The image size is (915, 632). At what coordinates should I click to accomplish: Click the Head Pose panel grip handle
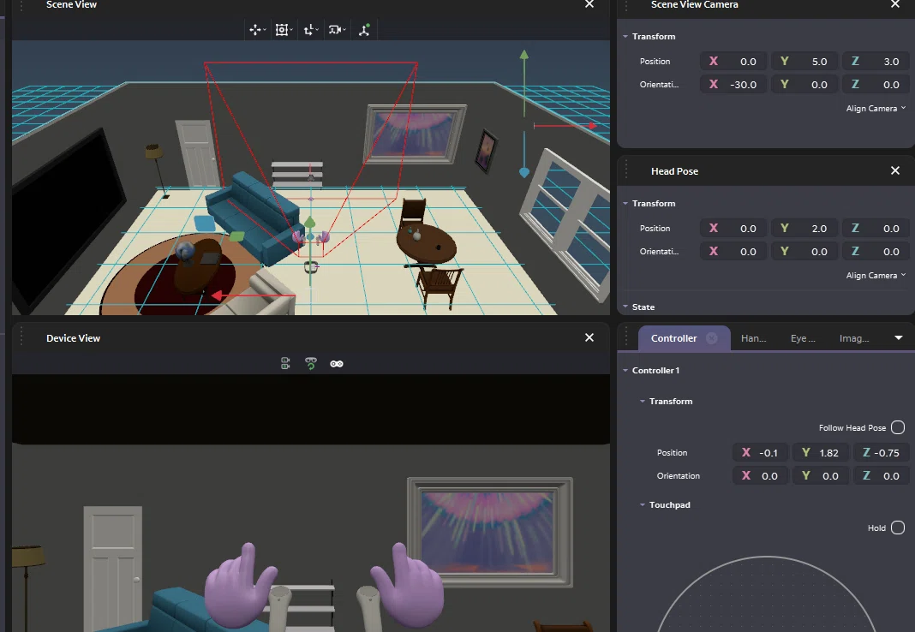(x=626, y=170)
